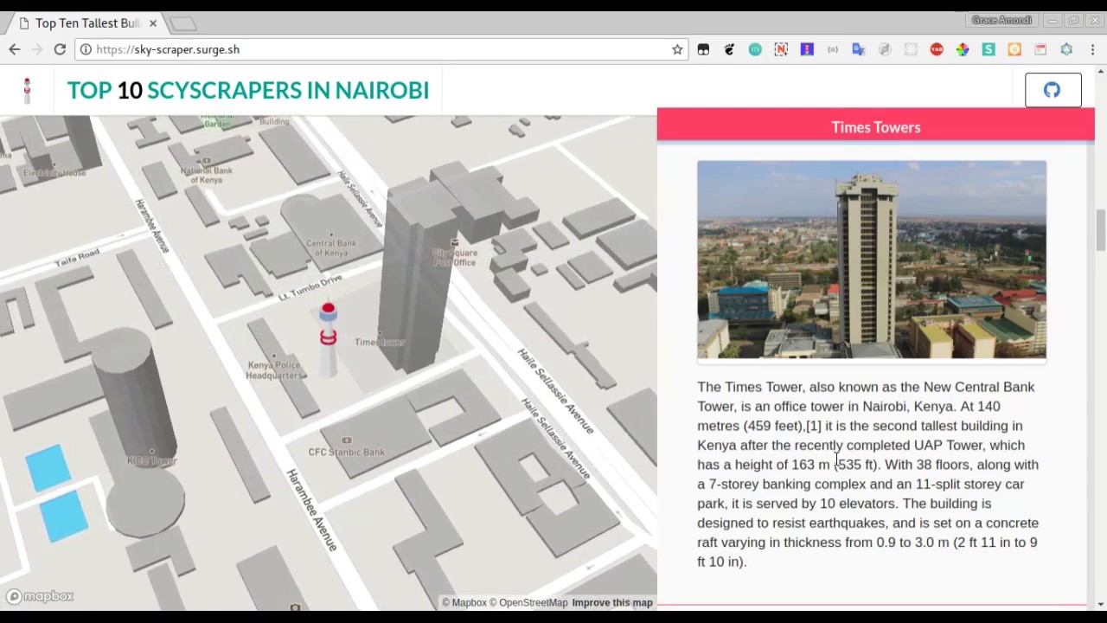Go back to the previous page
The height and width of the screenshot is (623, 1107).
click(15, 49)
